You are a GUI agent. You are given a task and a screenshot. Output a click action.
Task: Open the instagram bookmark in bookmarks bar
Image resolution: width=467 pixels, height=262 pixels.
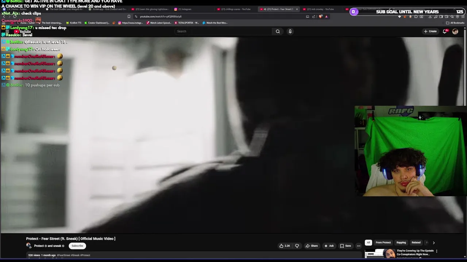tap(131, 23)
